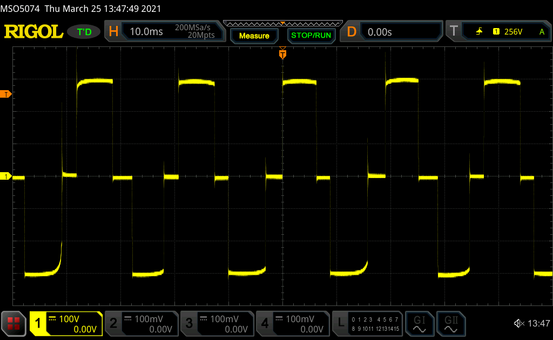Open channel 2 100mV scale setting

149,319
